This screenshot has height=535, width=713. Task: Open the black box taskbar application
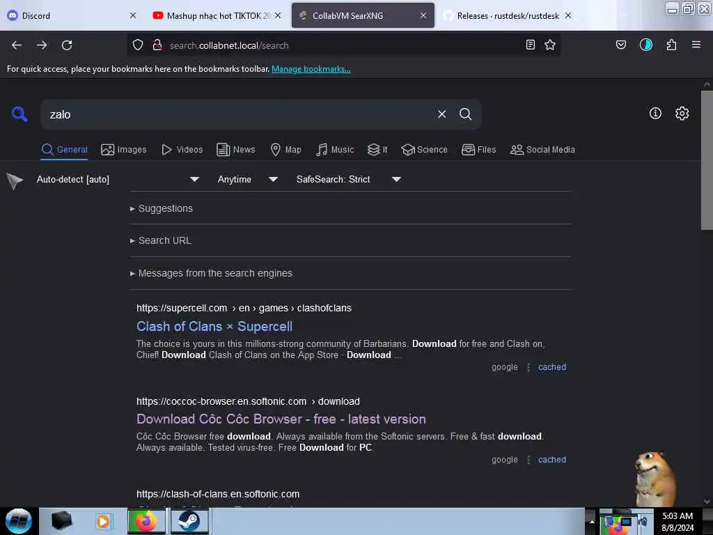click(61, 521)
